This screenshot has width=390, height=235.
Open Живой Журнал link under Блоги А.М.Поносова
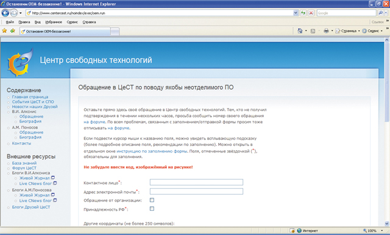point(34,195)
